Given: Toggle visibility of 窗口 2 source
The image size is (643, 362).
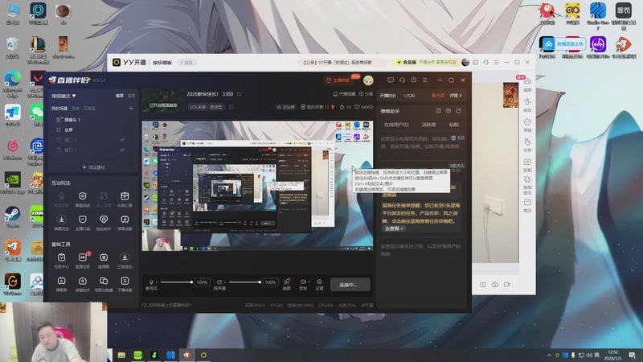Looking at the screenshot, I should [122, 140].
